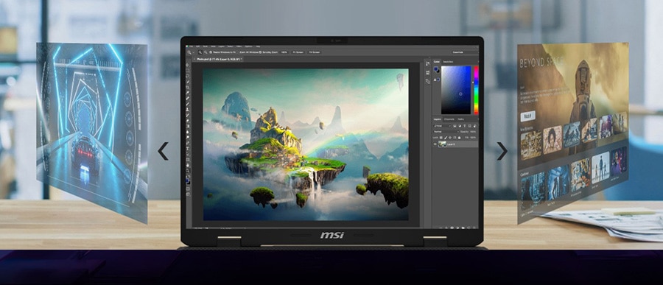This screenshot has height=285, width=663.
Task: Toggle the Resize Windows to Fit checkbox
Action: point(211,52)
